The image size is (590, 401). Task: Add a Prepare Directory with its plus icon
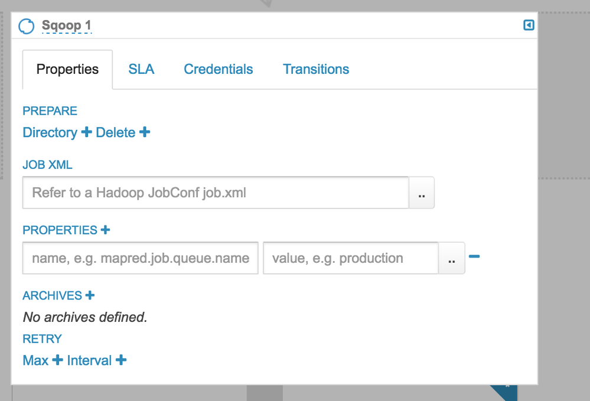pyautogui.click(x=86, y=132)
